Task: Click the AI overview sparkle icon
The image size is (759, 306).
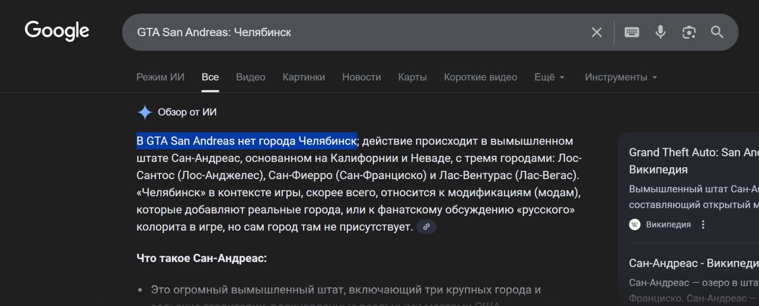Action: 145,112
